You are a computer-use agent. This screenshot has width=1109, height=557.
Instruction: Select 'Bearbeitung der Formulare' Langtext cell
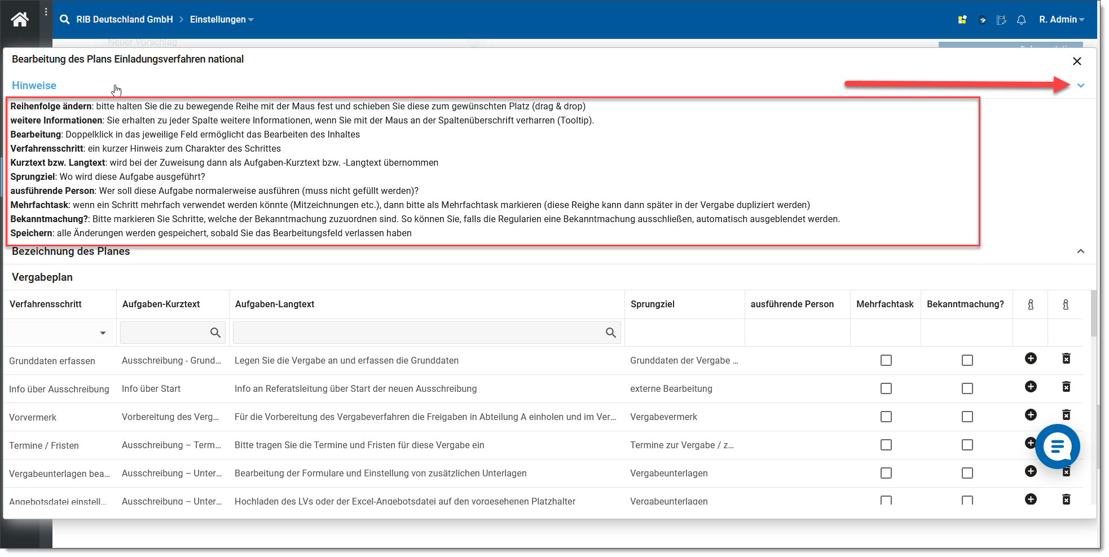381,473
